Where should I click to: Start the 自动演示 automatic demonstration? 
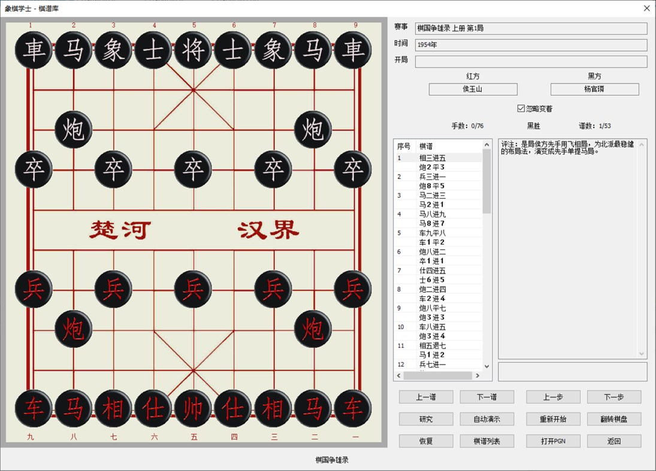pos(486,419)
